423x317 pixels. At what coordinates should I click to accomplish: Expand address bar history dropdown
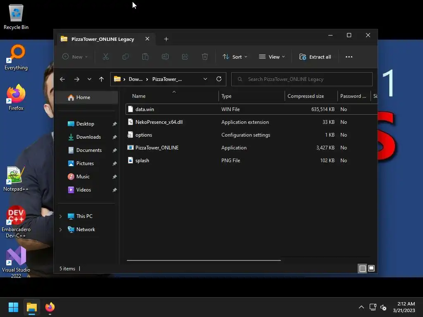[x=205, y=79]
